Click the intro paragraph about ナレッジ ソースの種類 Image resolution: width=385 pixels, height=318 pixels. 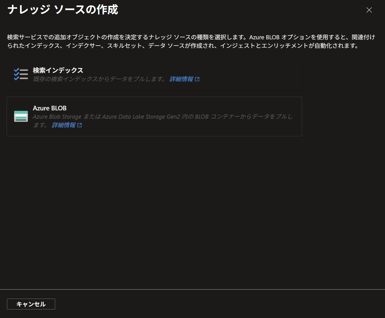(x=191, y=41)
